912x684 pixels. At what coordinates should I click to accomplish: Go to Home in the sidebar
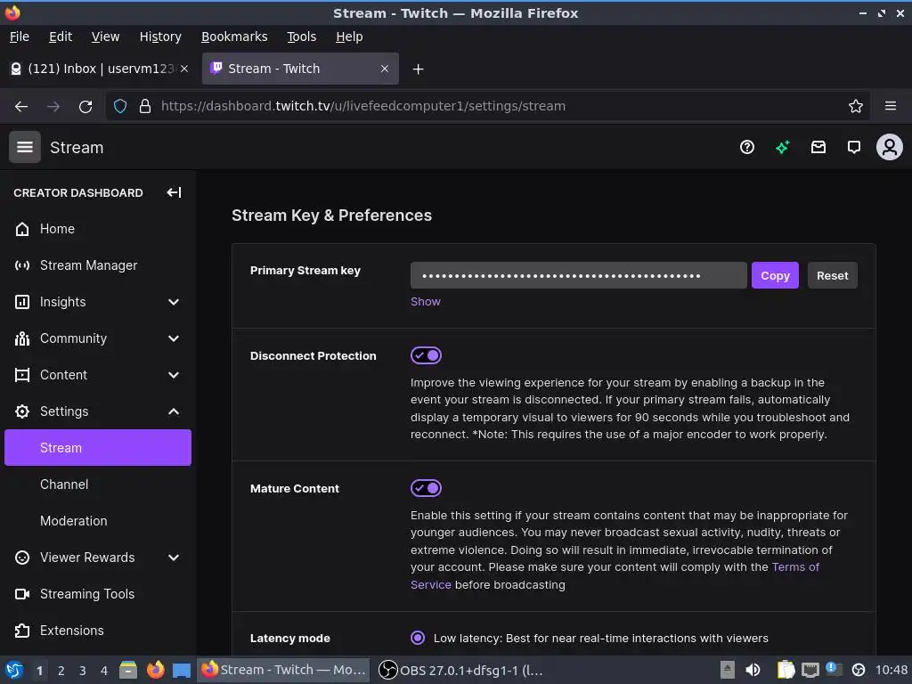click(98, 229)
